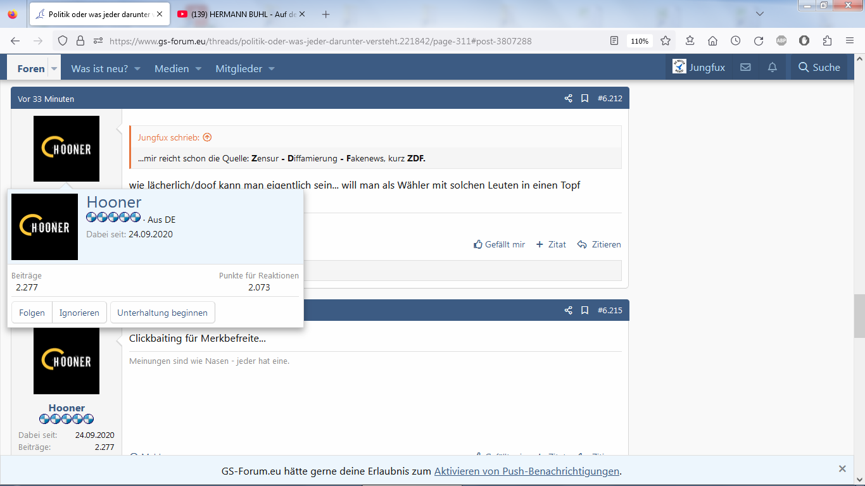Open the Firefox home page icon

(x=712, y=41)
